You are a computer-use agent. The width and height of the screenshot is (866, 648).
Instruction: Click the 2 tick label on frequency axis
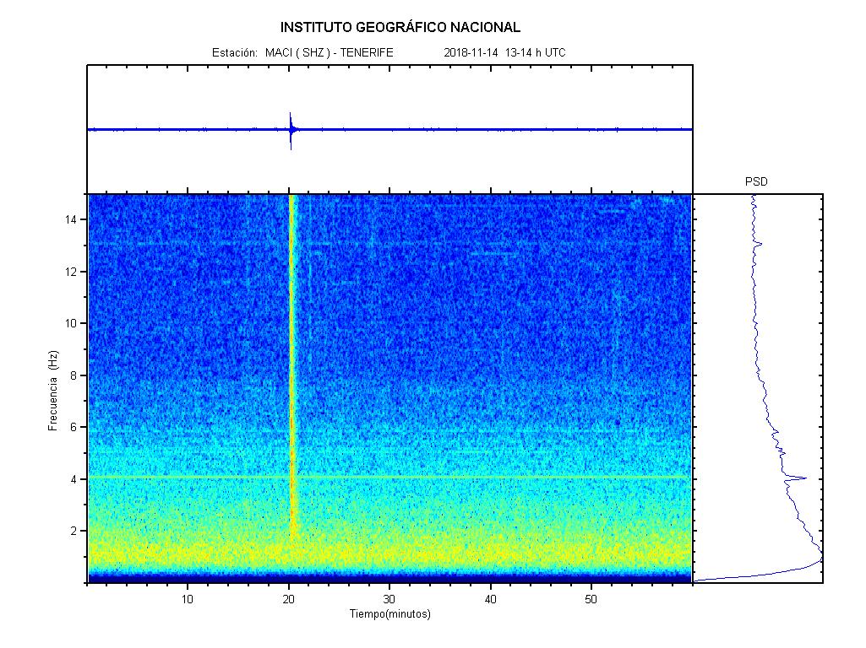tap(75, 531)
